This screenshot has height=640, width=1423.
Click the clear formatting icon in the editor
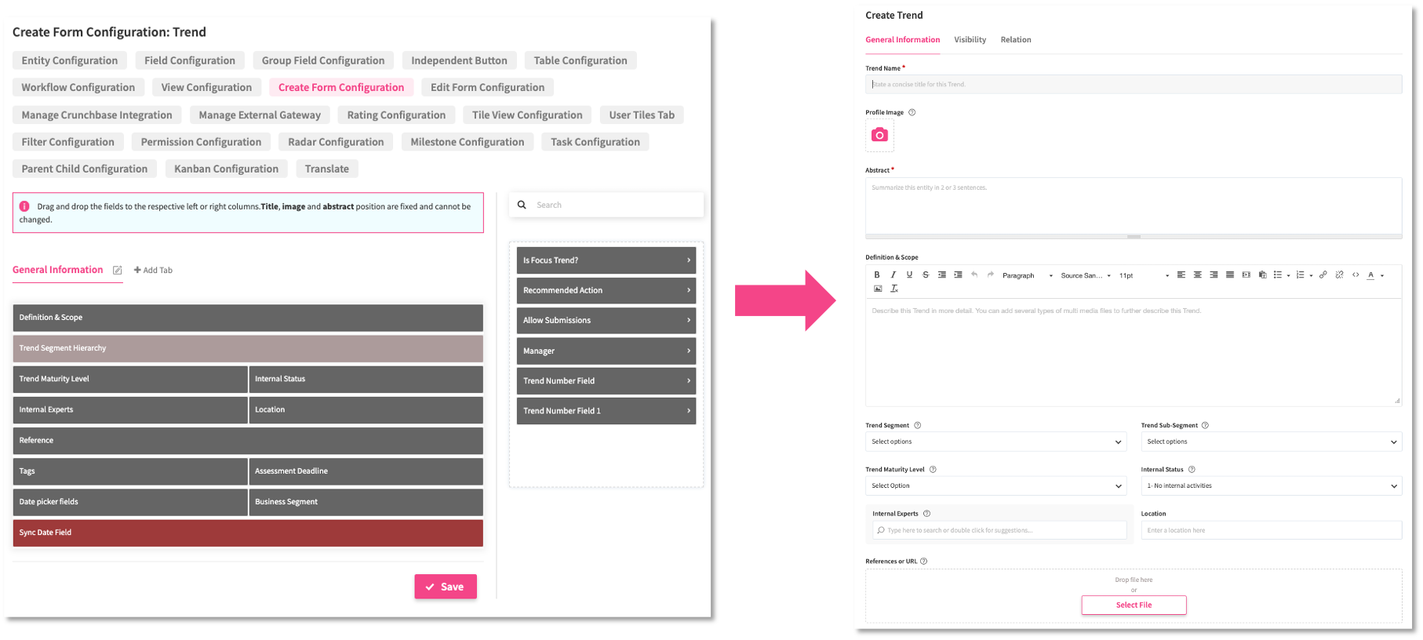[893, 289]
